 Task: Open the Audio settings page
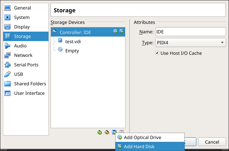[x=20, y=46]
